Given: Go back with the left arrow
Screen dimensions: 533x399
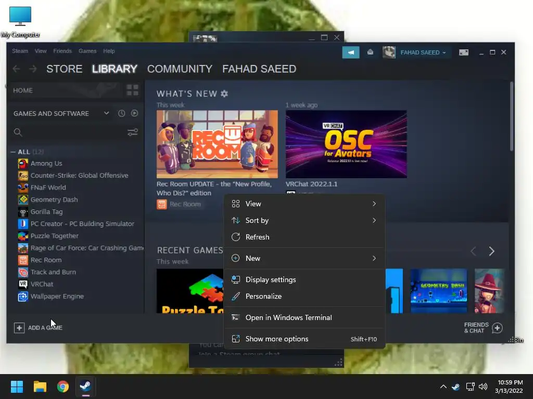Looking at the screenshot, I should (16, 69).
